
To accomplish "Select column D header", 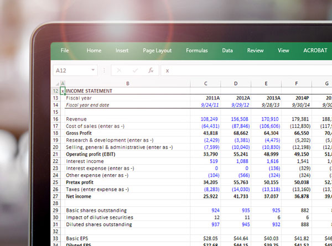I will pyautogui.click(x=236, y=83).
